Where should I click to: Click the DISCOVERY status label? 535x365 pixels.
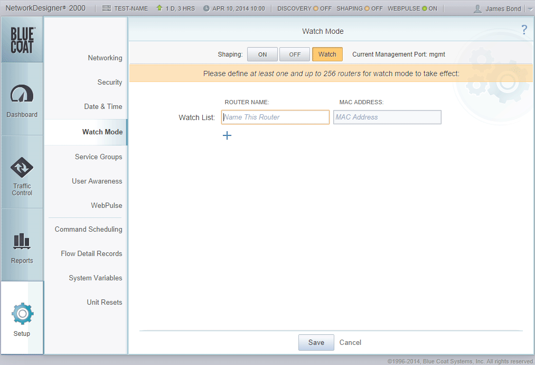point(295,8)
